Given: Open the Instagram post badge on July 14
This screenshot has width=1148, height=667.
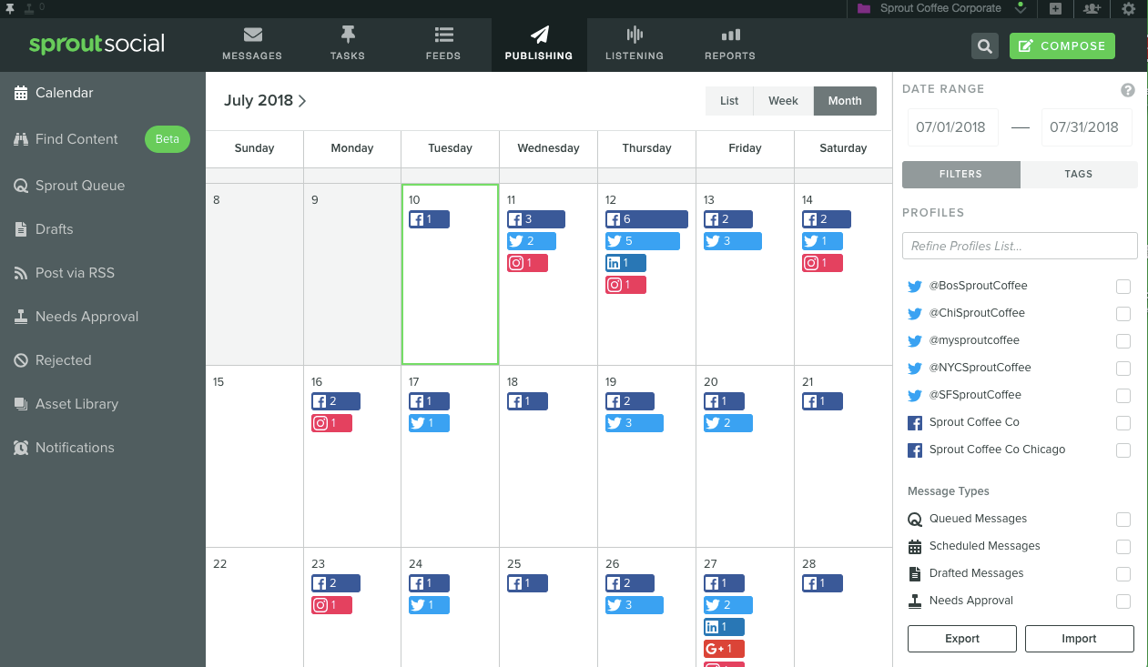Looking at the screenshot, I should [x=822, y=263].
